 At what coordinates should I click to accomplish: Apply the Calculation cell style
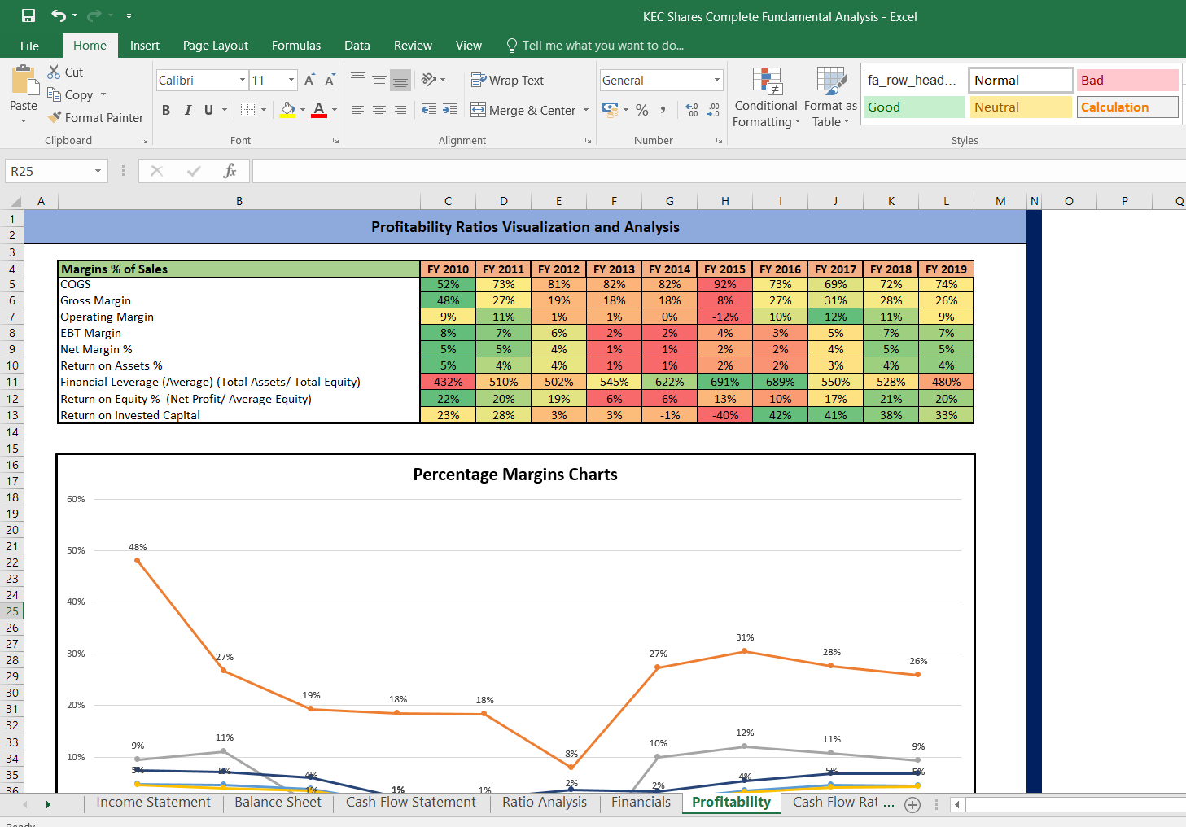pos(1127,107)
